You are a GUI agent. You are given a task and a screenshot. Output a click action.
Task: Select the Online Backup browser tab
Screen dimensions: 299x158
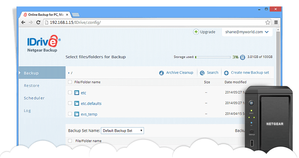pos(45,15)
